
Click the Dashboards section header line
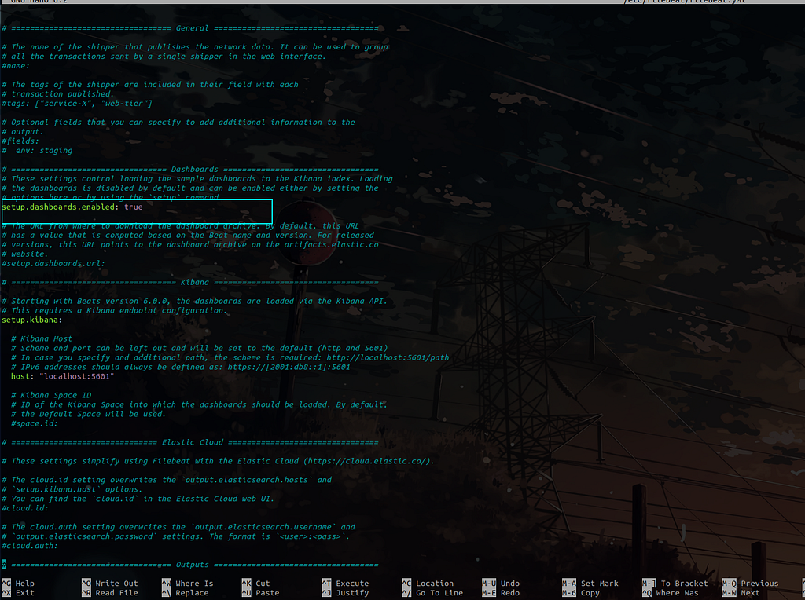[190, 169]
